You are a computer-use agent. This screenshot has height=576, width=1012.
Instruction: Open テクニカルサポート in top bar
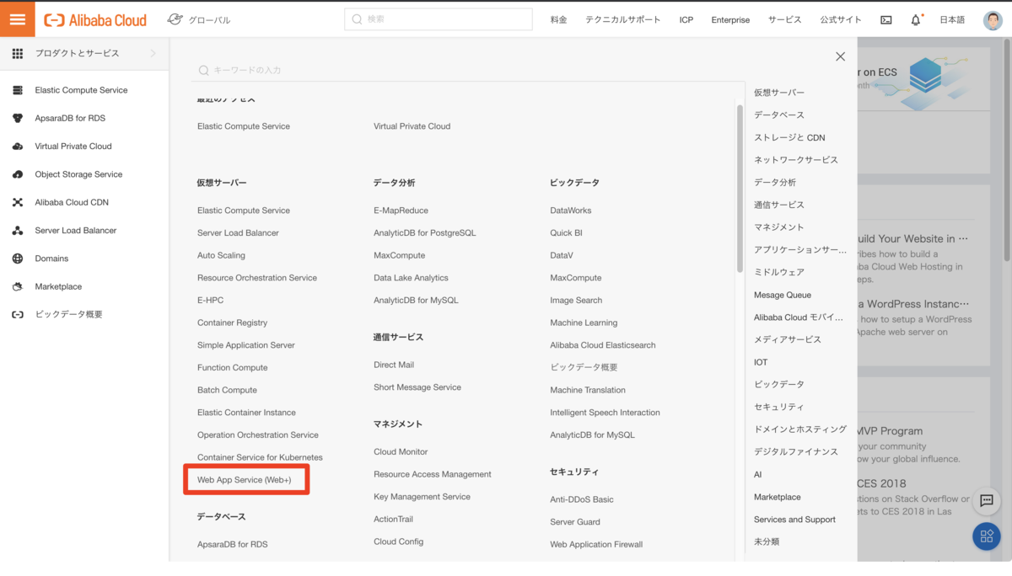click(x=623, y=19)
